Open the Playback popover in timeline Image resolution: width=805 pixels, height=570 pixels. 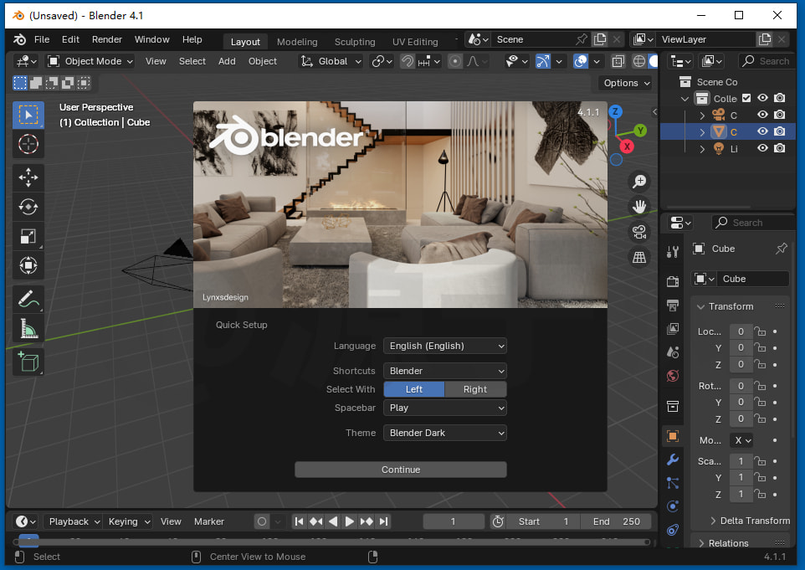[x=73, y=521]
